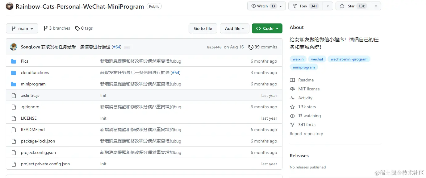The image size is (426, 178).
Task: Open the LICENSE file's Init commit message
Action: (103, 118)
